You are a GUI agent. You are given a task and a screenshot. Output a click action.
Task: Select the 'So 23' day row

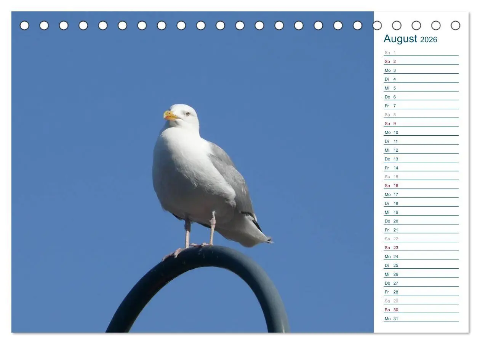tap(421, 247)
